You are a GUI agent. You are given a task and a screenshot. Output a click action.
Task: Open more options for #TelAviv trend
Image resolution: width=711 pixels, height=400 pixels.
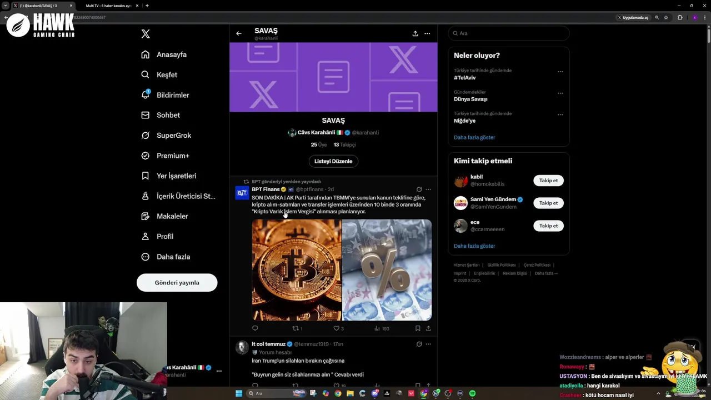point(560,71)
